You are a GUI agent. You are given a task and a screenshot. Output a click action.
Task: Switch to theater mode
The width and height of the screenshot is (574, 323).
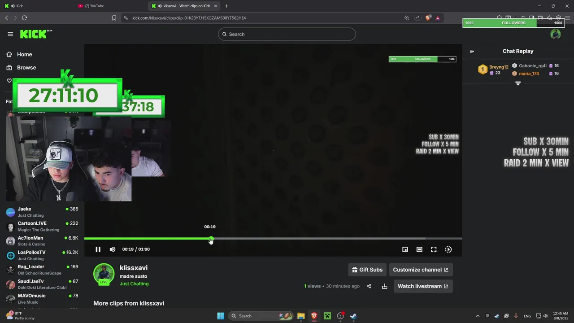pyautogui.click(x=419, y=249)
